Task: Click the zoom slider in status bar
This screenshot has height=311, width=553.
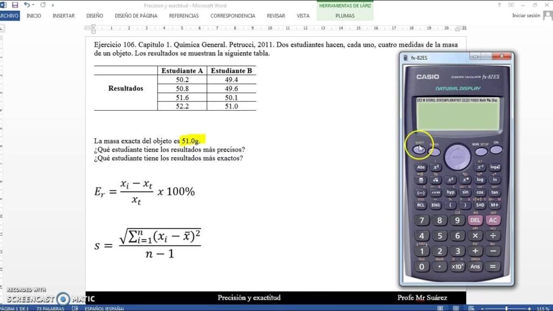Action: 506,308
